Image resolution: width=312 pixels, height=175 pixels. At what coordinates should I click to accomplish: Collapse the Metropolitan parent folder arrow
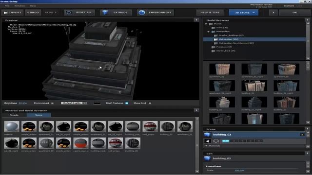(208, 32)
